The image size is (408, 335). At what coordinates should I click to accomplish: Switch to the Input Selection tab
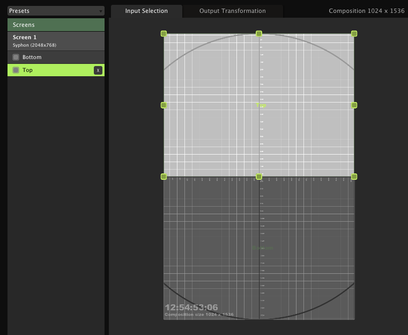point(146,11)
